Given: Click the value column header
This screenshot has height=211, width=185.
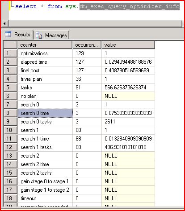Looking at the screenshot, I should [128, 45].
